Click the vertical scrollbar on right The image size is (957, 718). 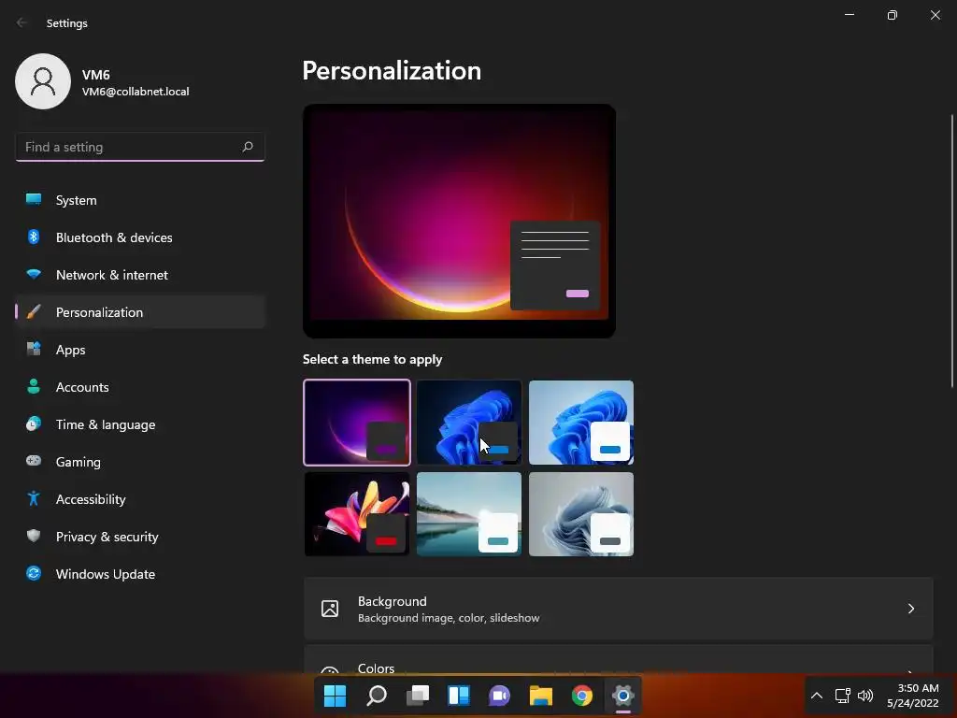952,251
